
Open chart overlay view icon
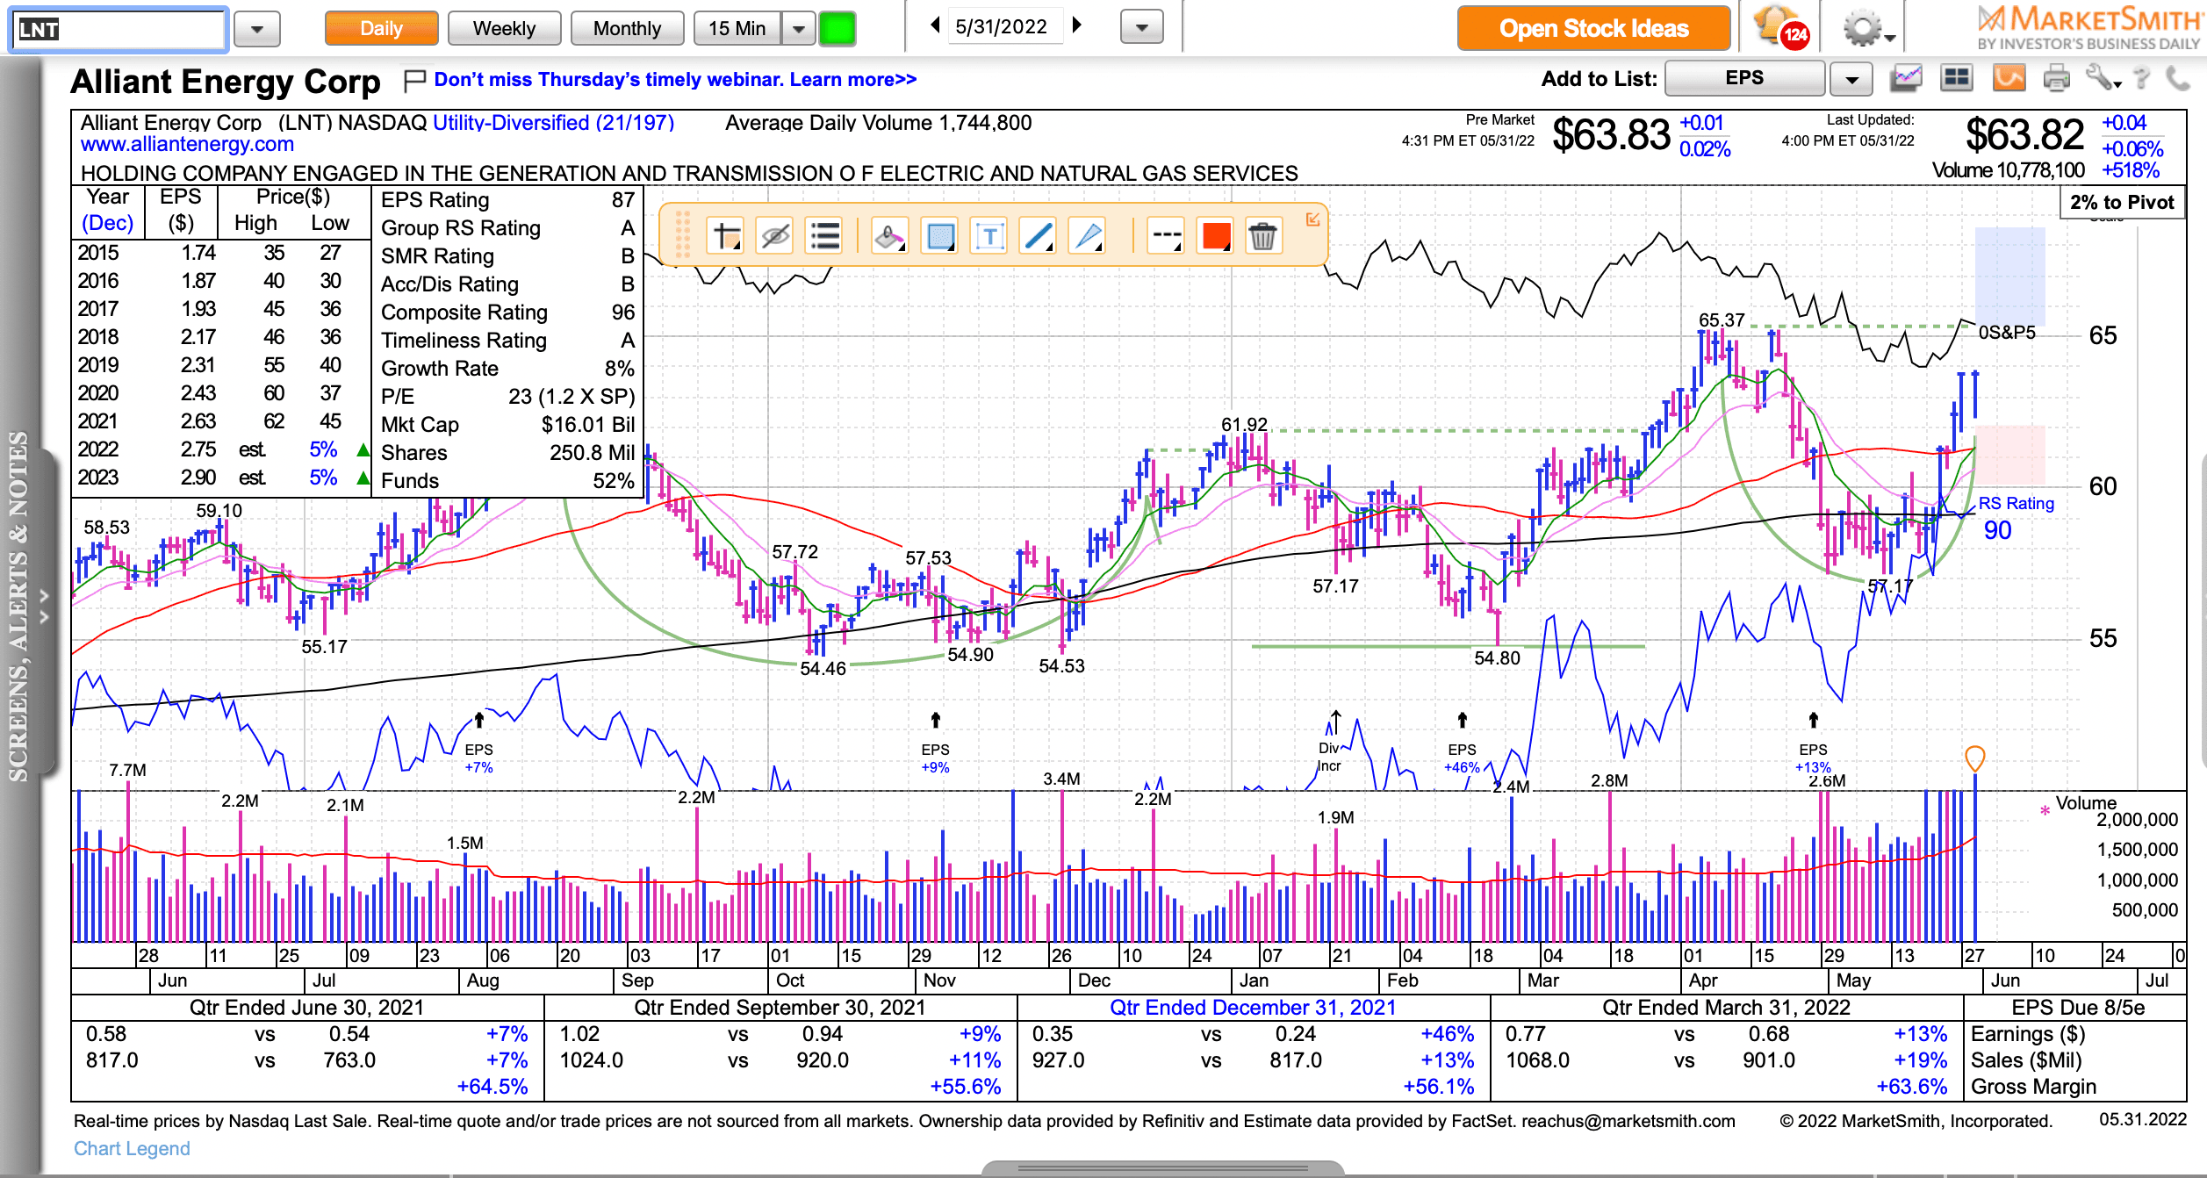tap(1906, 79)
